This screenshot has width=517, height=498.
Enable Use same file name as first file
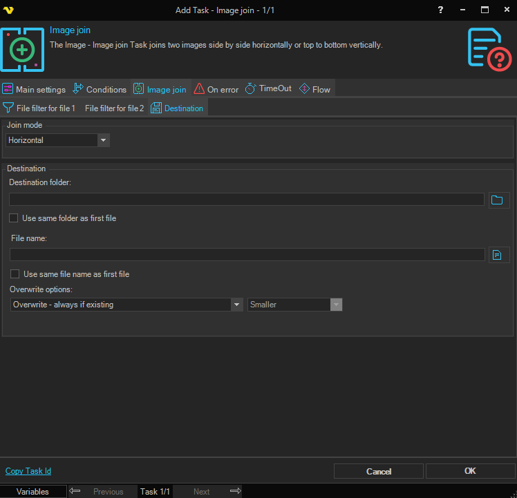coord(15,274)
